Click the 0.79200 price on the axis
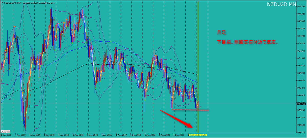The height and width of the screenshot is (138, 307). 301,36
